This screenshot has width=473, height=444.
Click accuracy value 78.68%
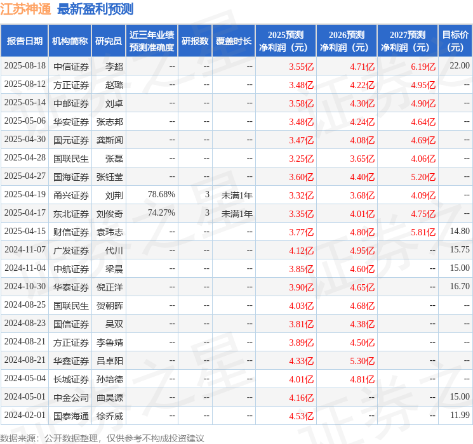point(161,195)
